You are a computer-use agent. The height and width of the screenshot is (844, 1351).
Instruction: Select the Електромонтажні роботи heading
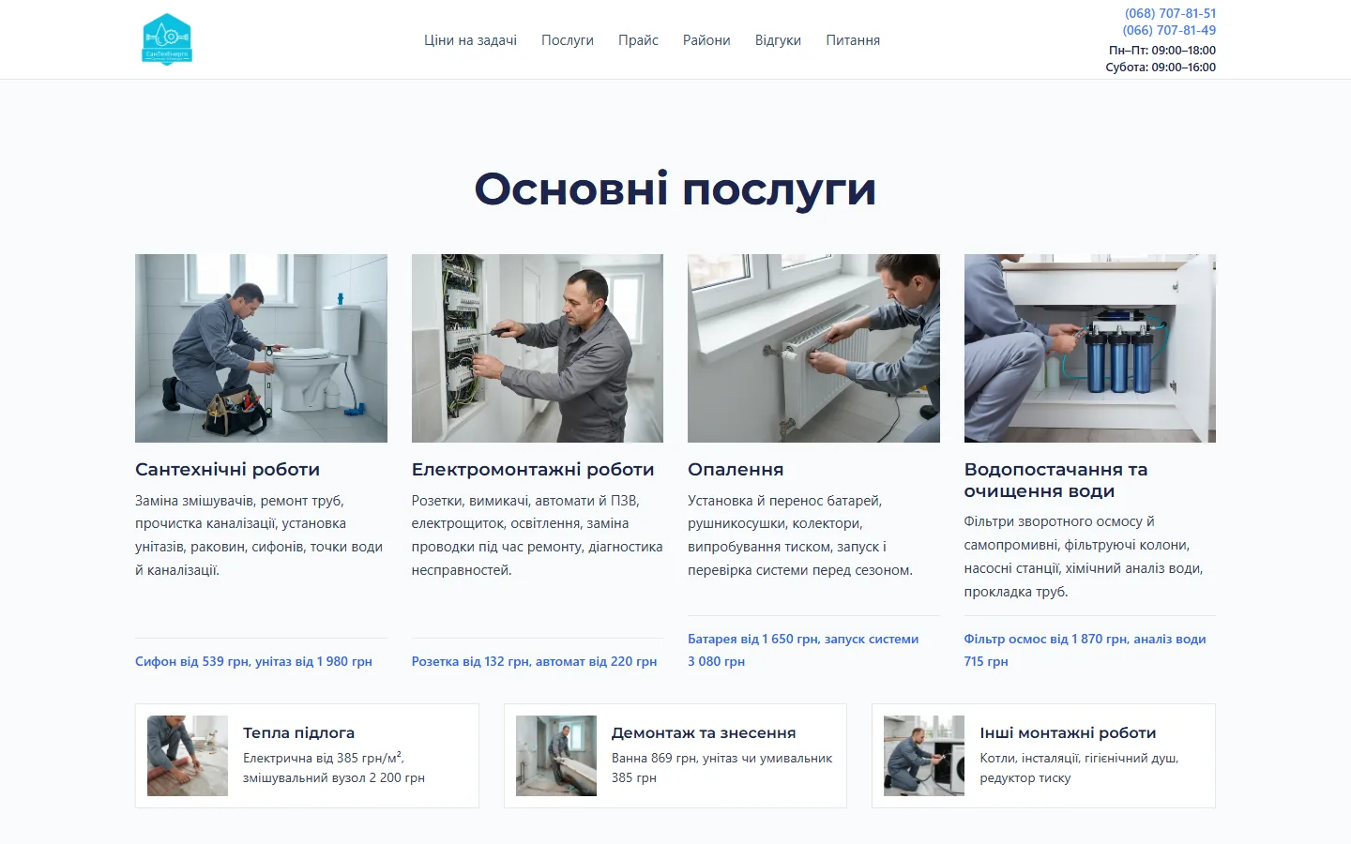point(533,470)
